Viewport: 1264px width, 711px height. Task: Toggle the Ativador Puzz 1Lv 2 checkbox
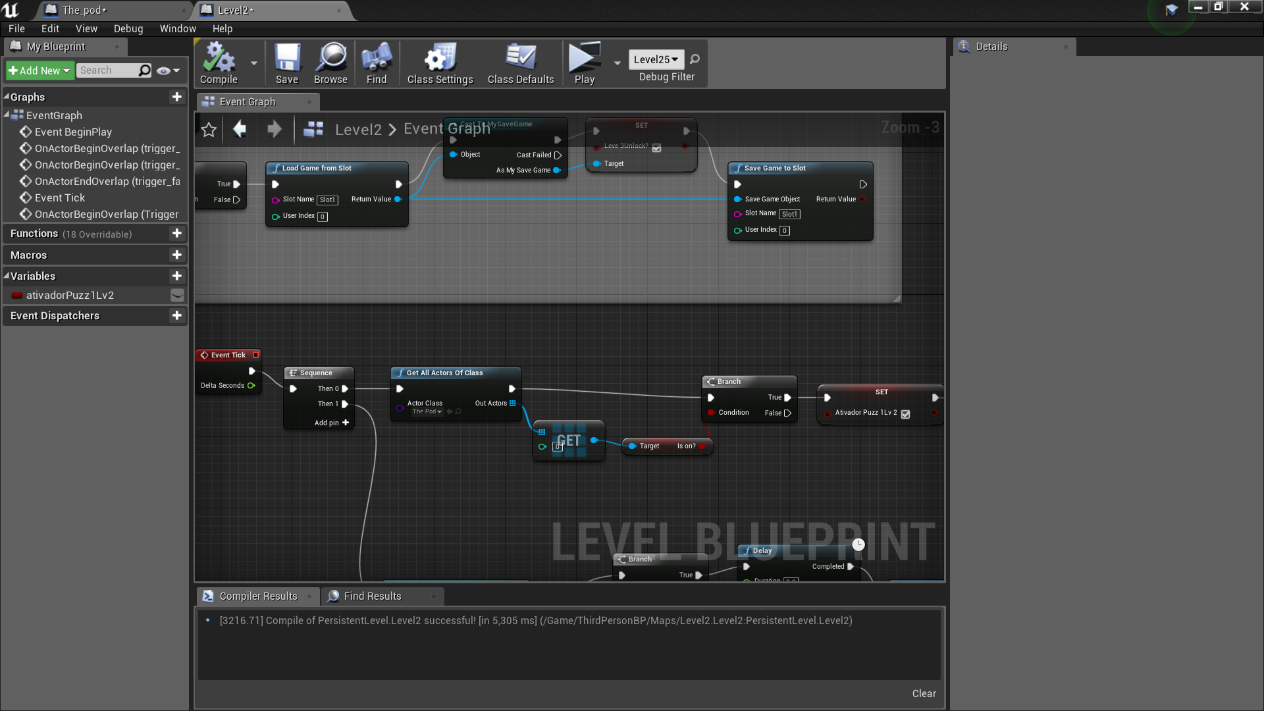[x=906, y=414]
